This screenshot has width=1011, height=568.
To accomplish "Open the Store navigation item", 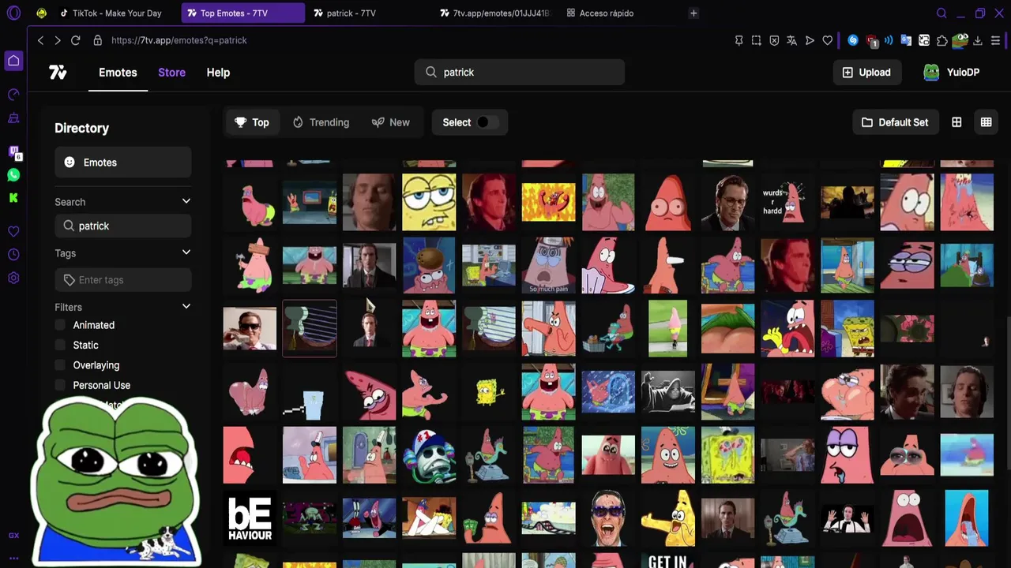I will (x=171, y=73).
